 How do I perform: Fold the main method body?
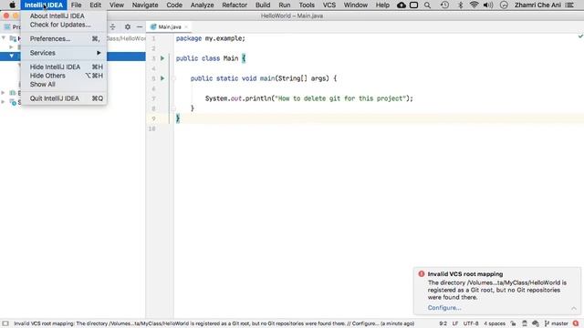[173, 78]
